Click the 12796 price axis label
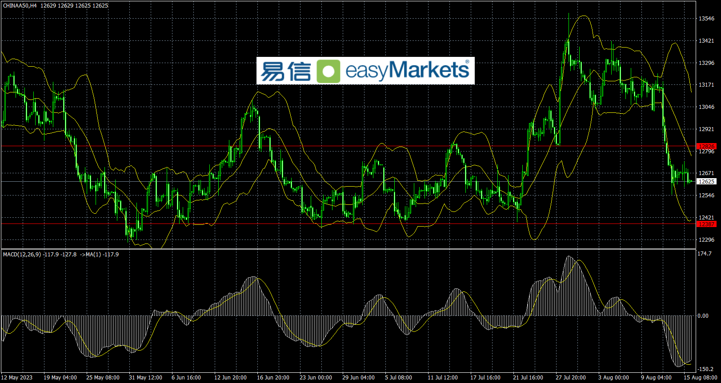This screenshot has width=721, height=383. pos(706,152)
